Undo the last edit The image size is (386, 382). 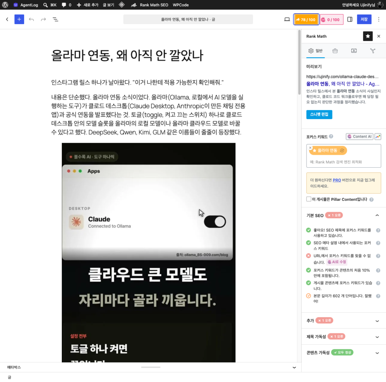[x=31, y=19]
